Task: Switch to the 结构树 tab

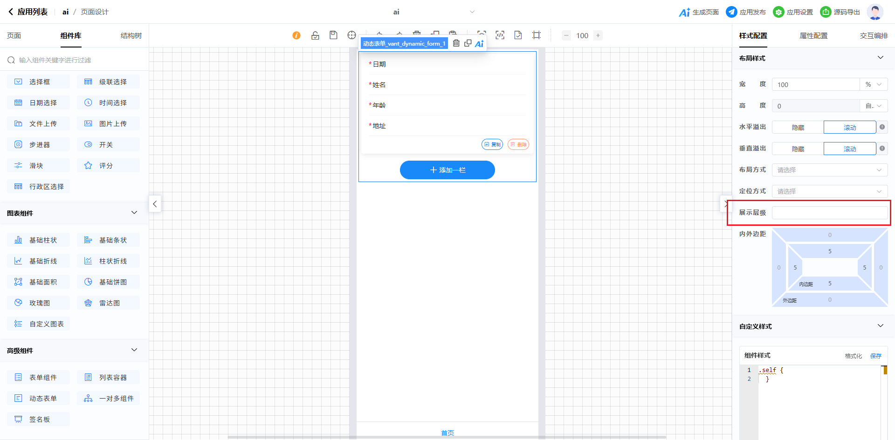Action: click(x=131, y=36)
